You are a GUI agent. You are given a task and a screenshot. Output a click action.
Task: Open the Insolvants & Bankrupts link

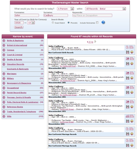18,69
